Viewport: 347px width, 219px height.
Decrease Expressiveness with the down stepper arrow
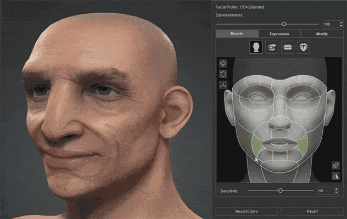point(341,26)
